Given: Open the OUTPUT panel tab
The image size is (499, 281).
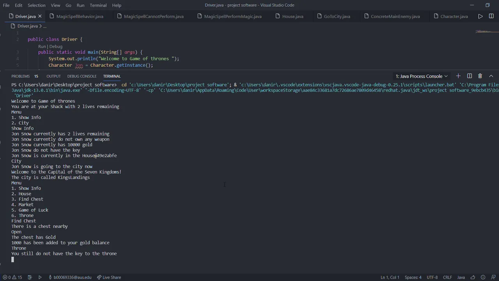Looking at the screenshot, I should (x=53, y=76).
